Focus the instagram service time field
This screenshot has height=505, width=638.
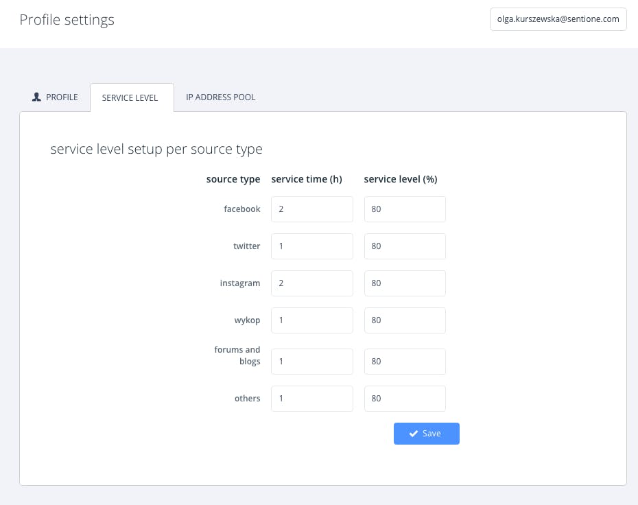tap(311, 283)
